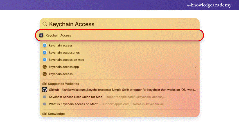The width and height of the screenshot is (239, 126).
Task: Click the Spotlight magnifying glass icon
Action: (45, 24)
